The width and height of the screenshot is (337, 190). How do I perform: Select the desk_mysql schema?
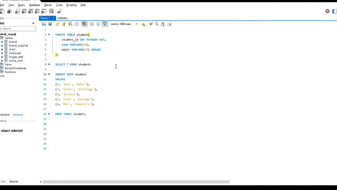8,34
